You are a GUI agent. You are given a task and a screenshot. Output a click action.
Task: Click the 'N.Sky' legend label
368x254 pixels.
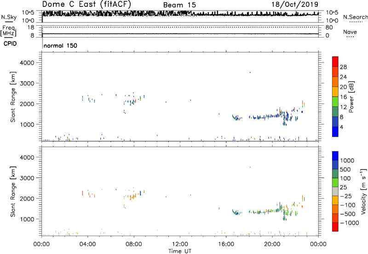[9, 17]
